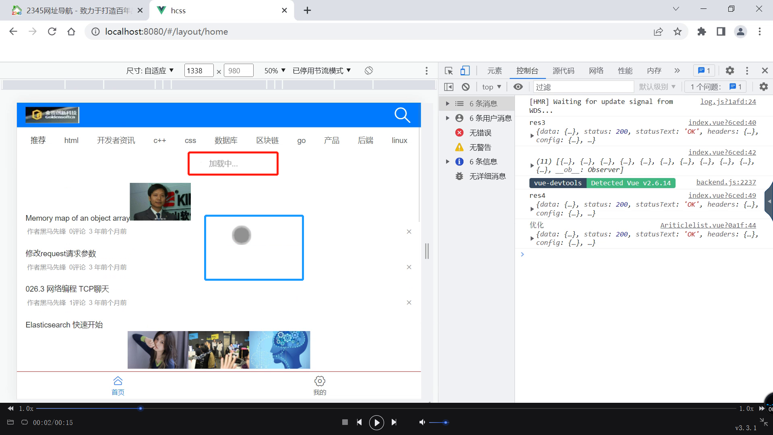
Task: Expand the 6 条用户消息 group
Action: (447, 118)
